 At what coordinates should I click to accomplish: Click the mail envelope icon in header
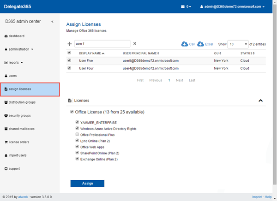pos(183,7)
